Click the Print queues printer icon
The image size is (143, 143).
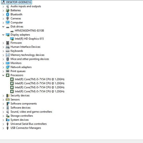pyautogui.click(x=8, y=71)
